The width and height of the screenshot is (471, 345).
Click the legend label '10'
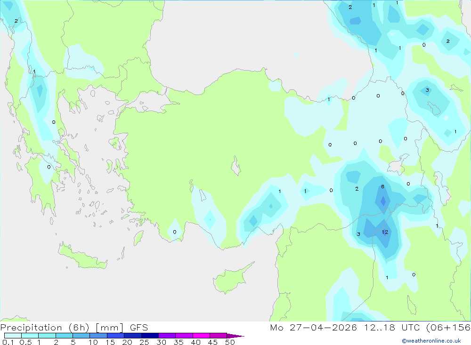tap(93, 342)
